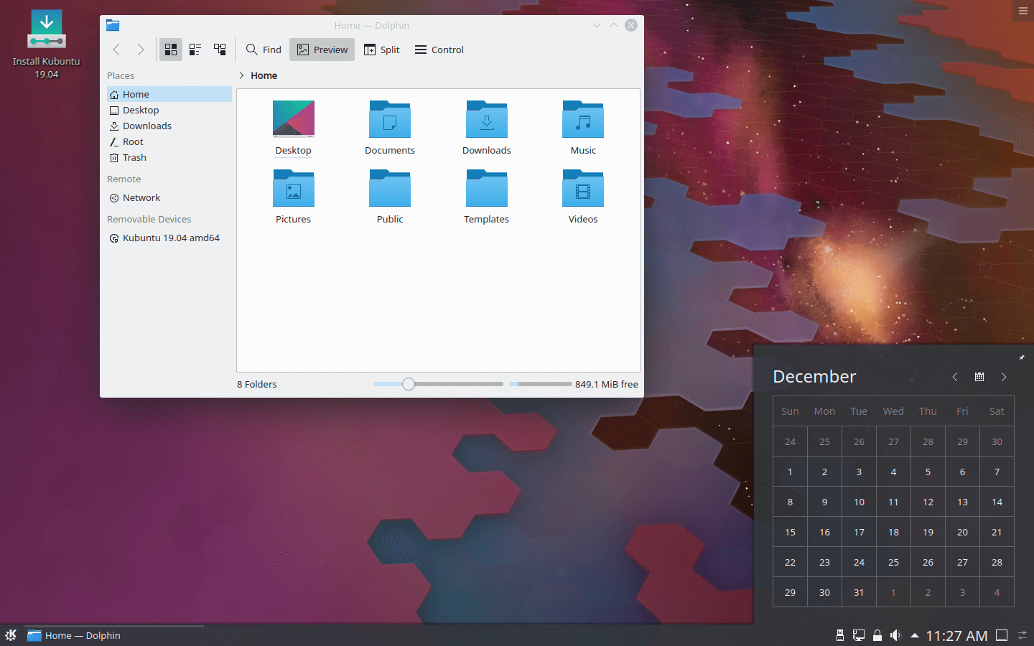The width and height of the screenshot is (1034, 646).
Task: Switch Dolphin to icons view mode
Action: pyautogui.click(x=170, y=49)
